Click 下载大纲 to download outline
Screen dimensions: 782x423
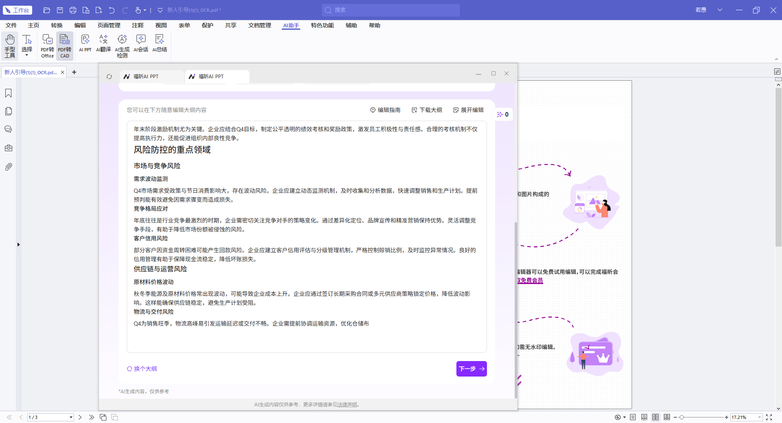(427, 110)
